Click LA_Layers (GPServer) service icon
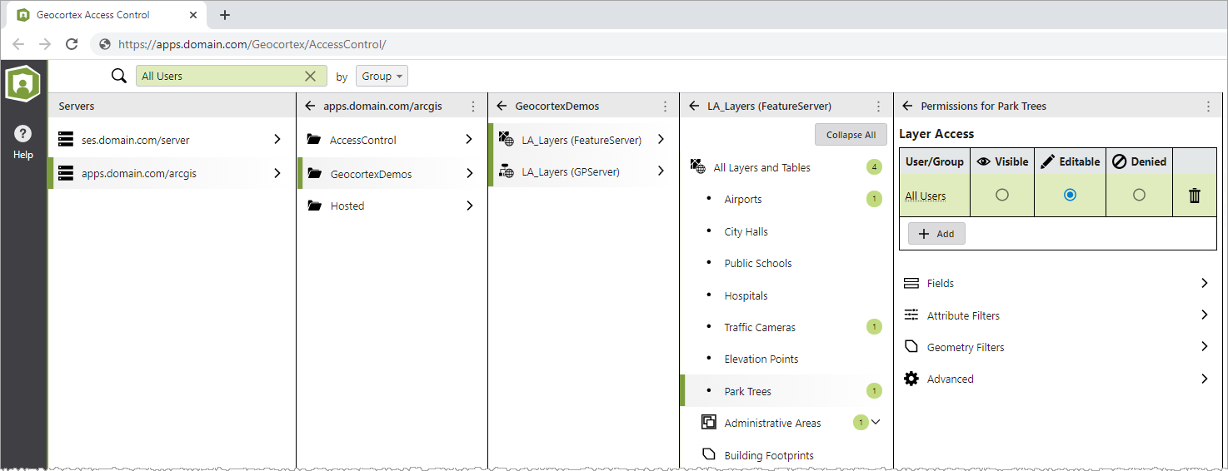The image size is (1228, 471). click(506, 171)
